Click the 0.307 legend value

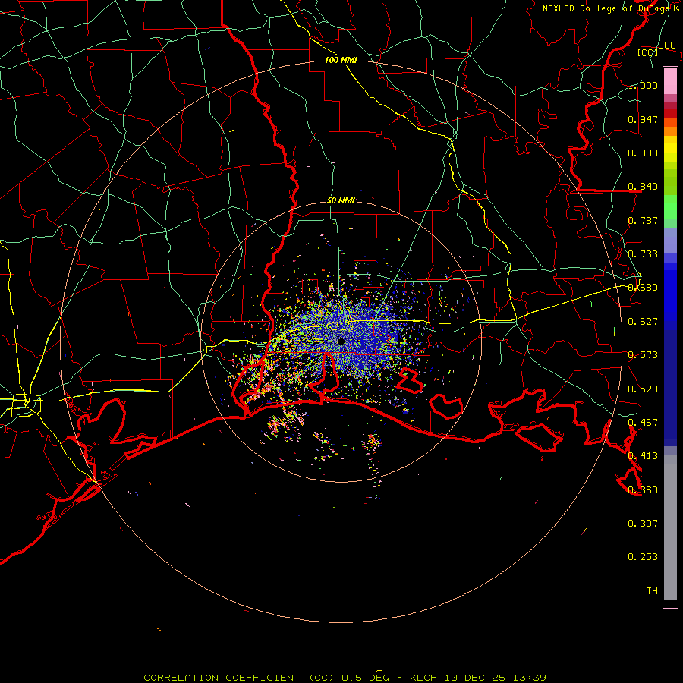643,524
